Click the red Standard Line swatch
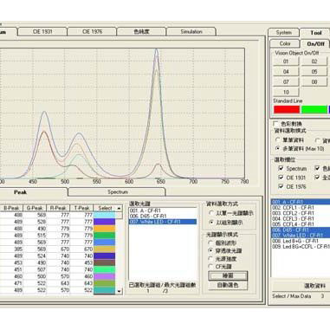The width and height of the screenshot is (330, 330). [287, 109]
